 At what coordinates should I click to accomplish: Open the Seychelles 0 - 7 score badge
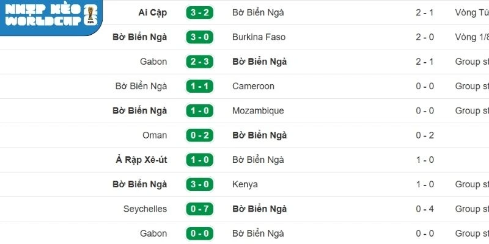(x=199, y=209)
